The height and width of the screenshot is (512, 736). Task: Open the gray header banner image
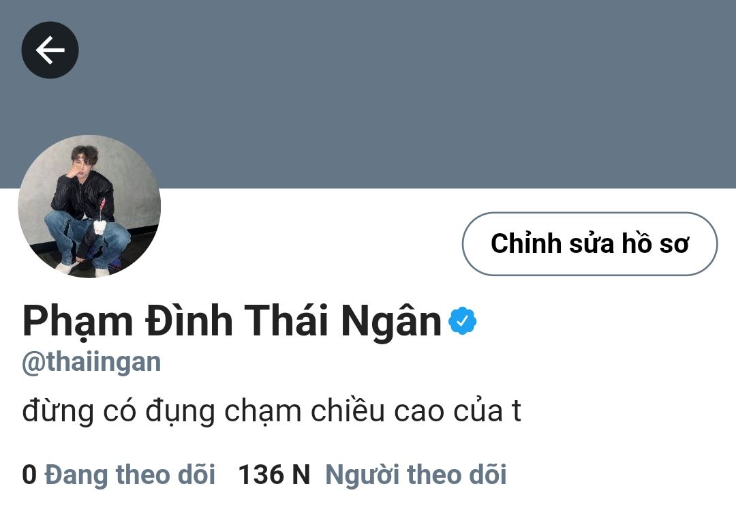click(368, 94)
